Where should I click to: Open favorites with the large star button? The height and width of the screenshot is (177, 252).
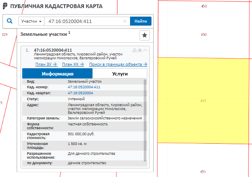coord(145,35)
